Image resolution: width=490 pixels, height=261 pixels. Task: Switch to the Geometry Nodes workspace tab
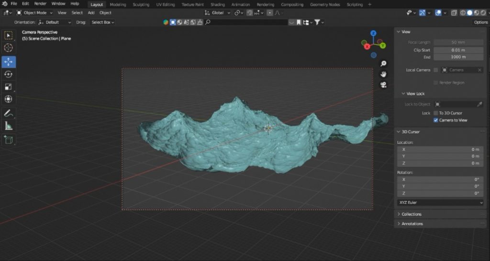tap(325, 5)
